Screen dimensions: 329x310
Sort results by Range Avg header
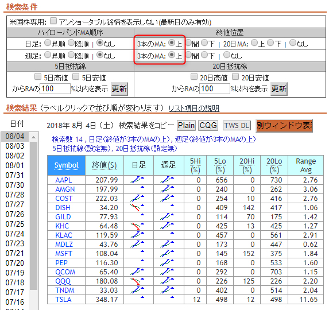tap(305, 165)
